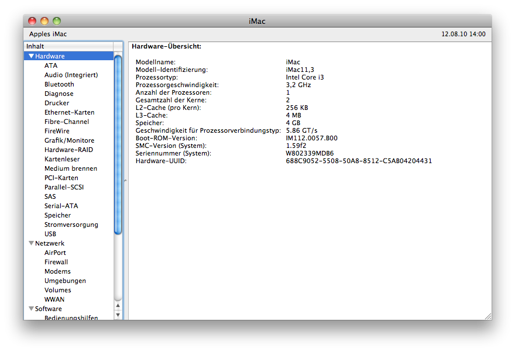Click model identifier iMac11,3
Image resolution: width=515 pixels, height=352 pixels.
tap(300, 70)
